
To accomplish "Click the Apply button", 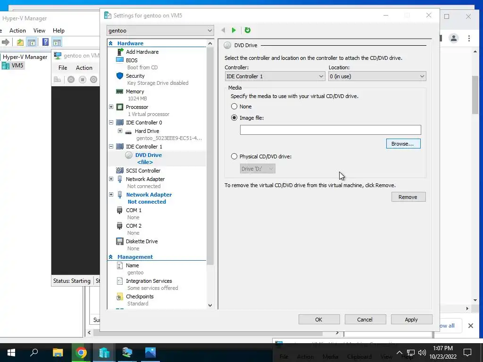I will [411, 320].
